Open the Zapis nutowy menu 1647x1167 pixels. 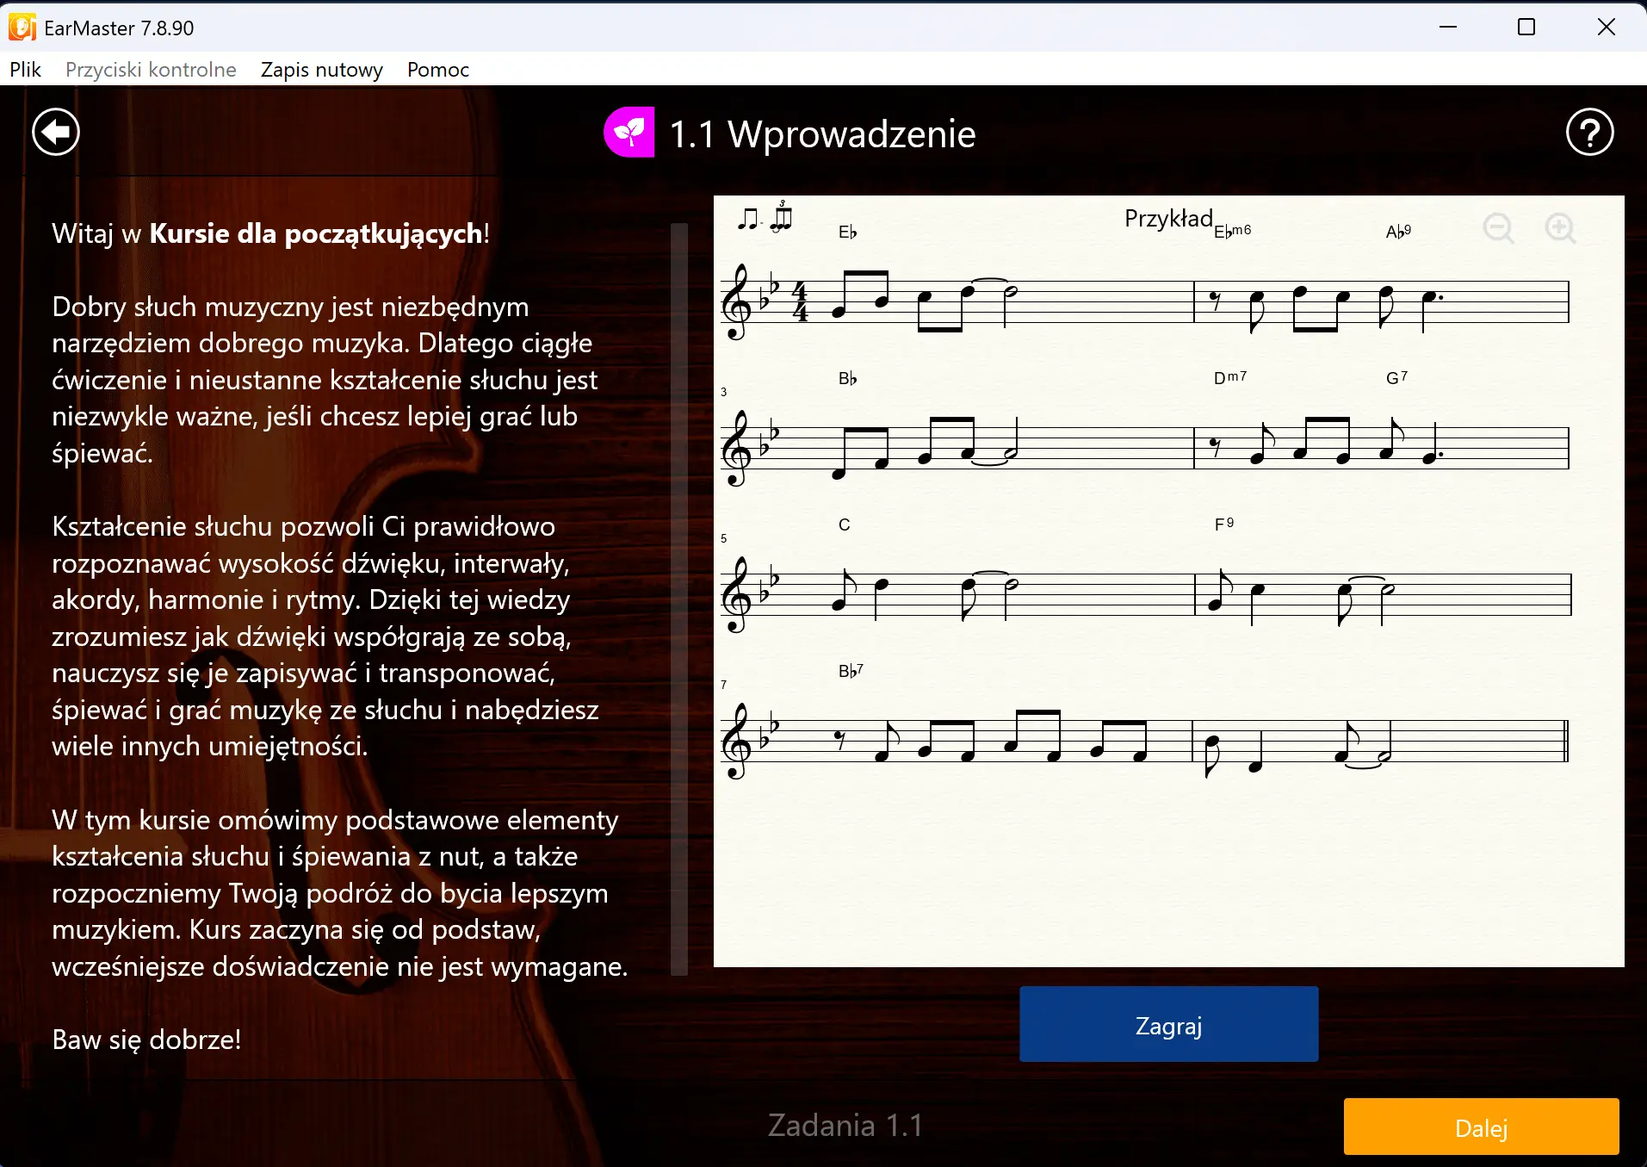[x=322, y=70]
